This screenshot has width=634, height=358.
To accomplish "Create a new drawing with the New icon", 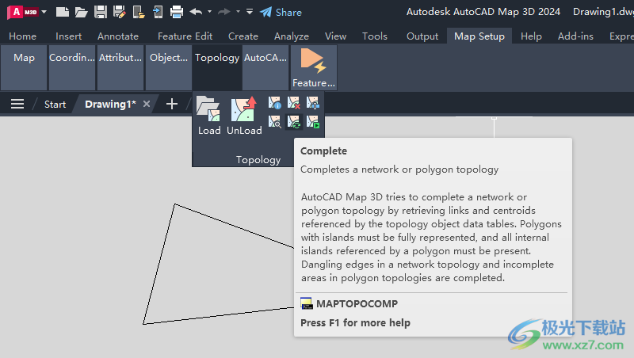I will coord(63,12).
